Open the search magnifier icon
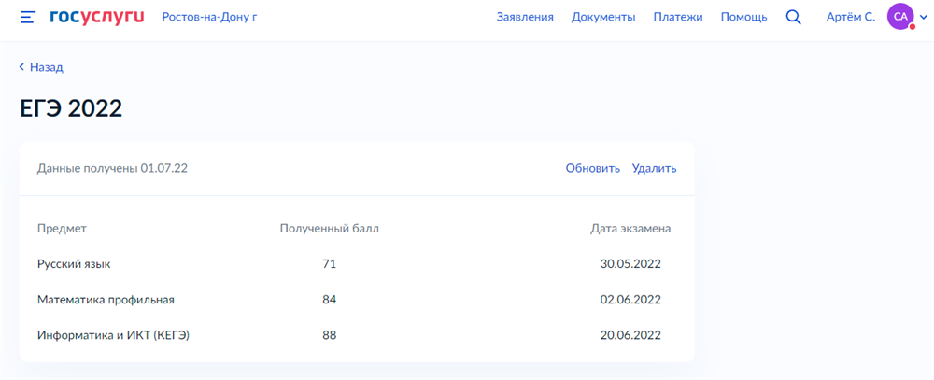Screen dimensions: 934x380 pyautogui.click(x=793, y=17)
